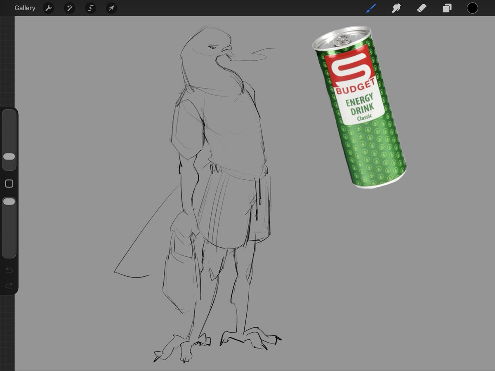The height and width of the screenshot is (371, 495).
Task: Tap the square Modify button on sidebar
Action: (9, 183)
